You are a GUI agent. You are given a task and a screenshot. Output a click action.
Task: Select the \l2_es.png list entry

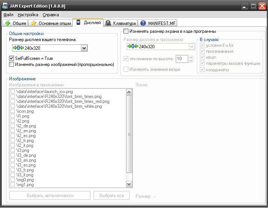tap(26, 136)
